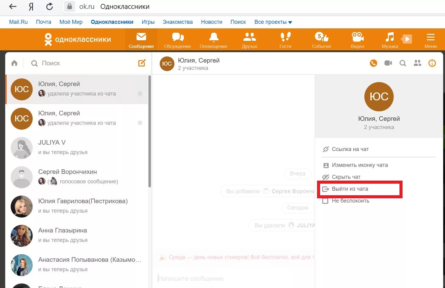Start audio call with phone icon
The width and height of the screenshot is (445, 288).
pos(374,63)
